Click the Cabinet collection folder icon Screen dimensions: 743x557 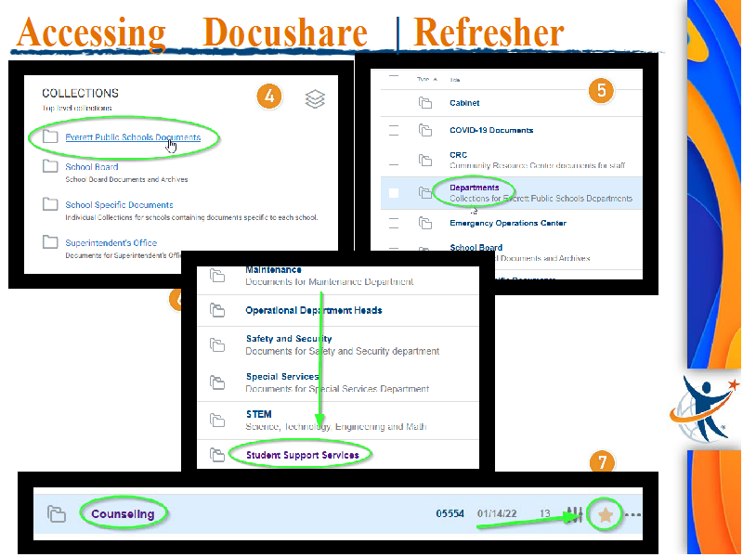(425, 103)
